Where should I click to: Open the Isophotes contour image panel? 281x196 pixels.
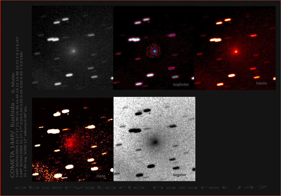click(154, 48)
